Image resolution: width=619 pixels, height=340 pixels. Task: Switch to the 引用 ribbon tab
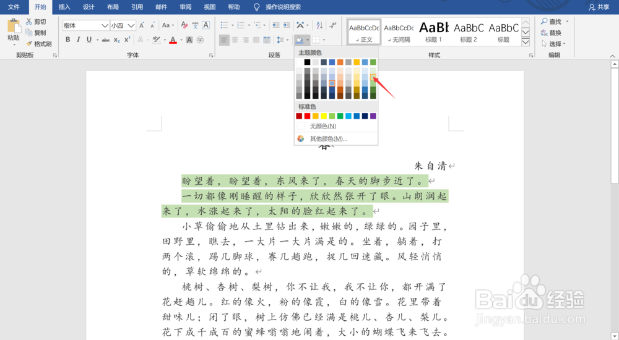pyautogui.click(x=137, y=7)
